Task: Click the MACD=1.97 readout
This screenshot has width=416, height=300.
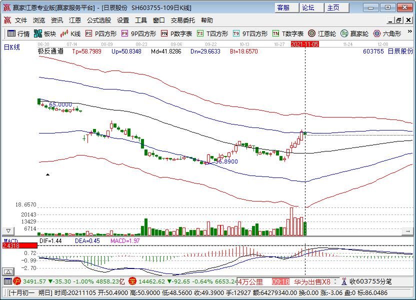Action: point(125,241)
